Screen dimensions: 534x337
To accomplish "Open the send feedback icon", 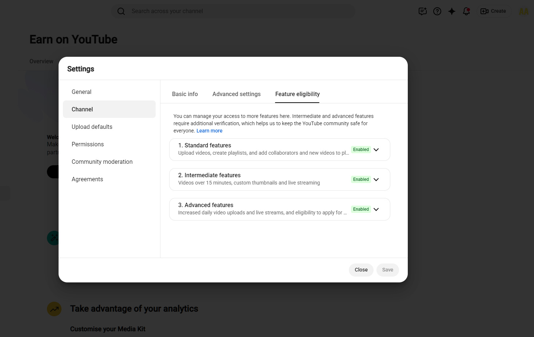I will tap(423, 11).
